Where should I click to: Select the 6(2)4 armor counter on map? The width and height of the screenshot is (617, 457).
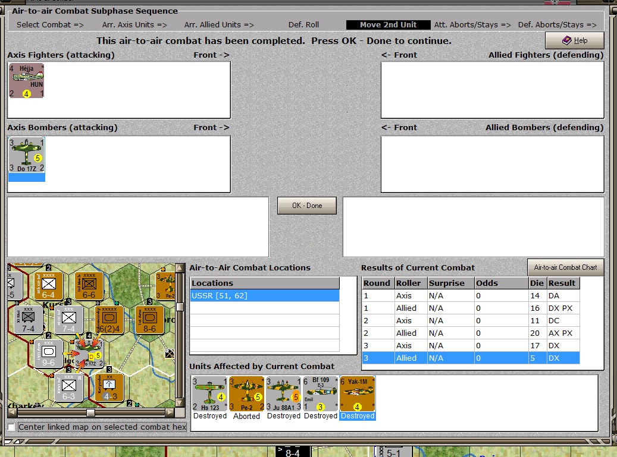point(109,320)
